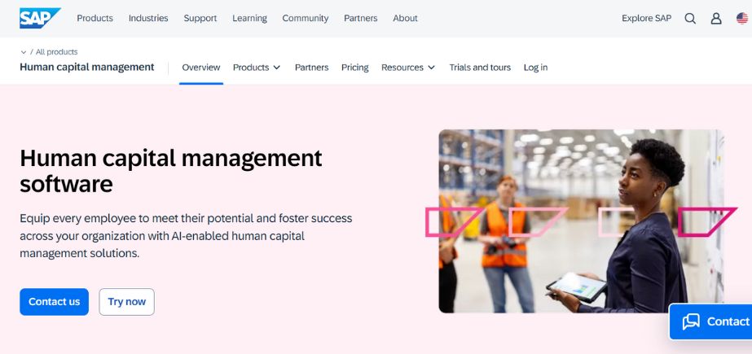Click the paragraph starting 'Equip every employee'
This screenshot has height=354, width=752.
(x=186, y=236)
